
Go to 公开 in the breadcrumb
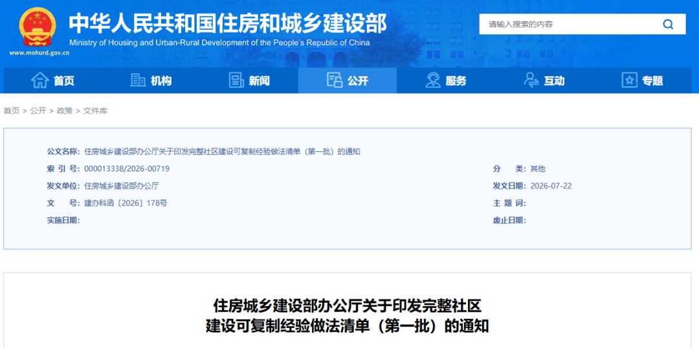pyautogui.click(x=38, y=111)
